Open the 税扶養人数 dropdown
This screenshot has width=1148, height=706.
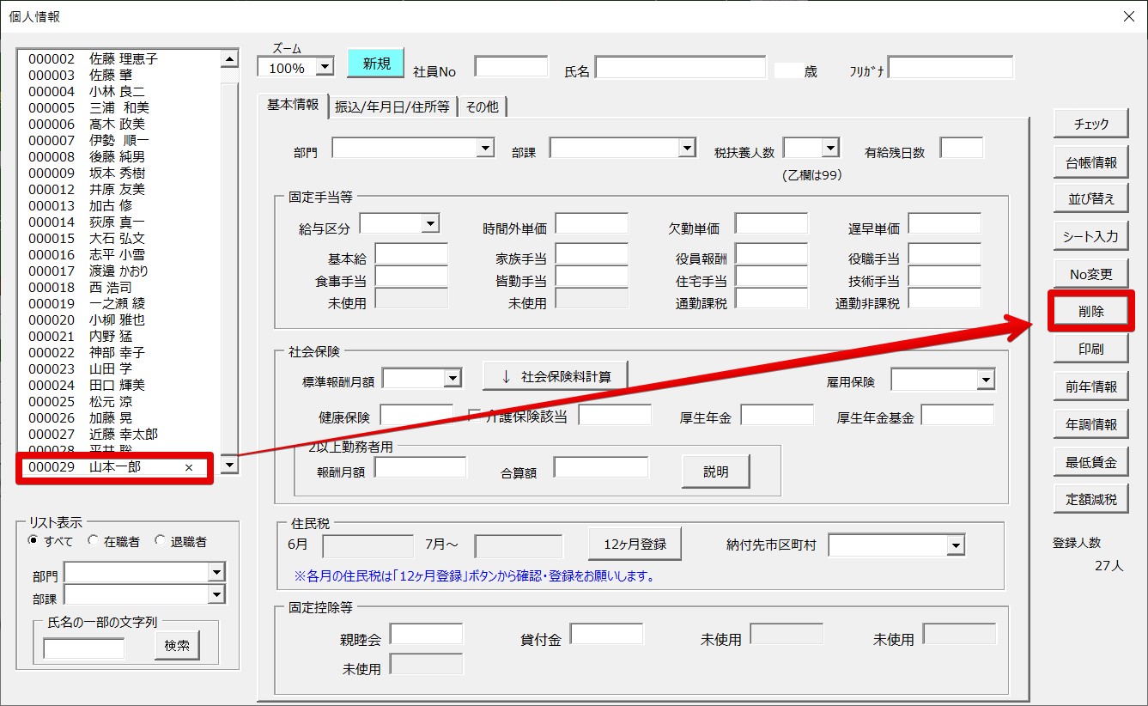(x=829, y=149)
